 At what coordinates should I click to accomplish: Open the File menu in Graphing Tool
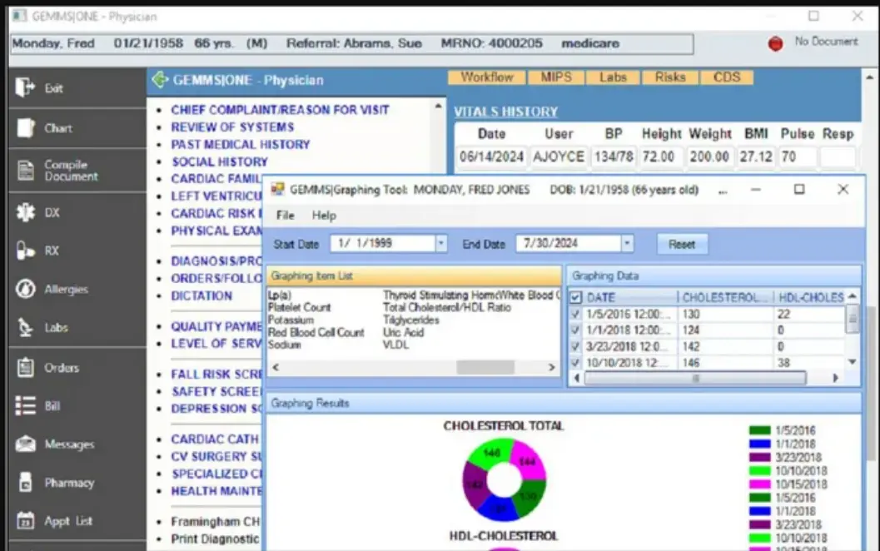pos(285,216)
